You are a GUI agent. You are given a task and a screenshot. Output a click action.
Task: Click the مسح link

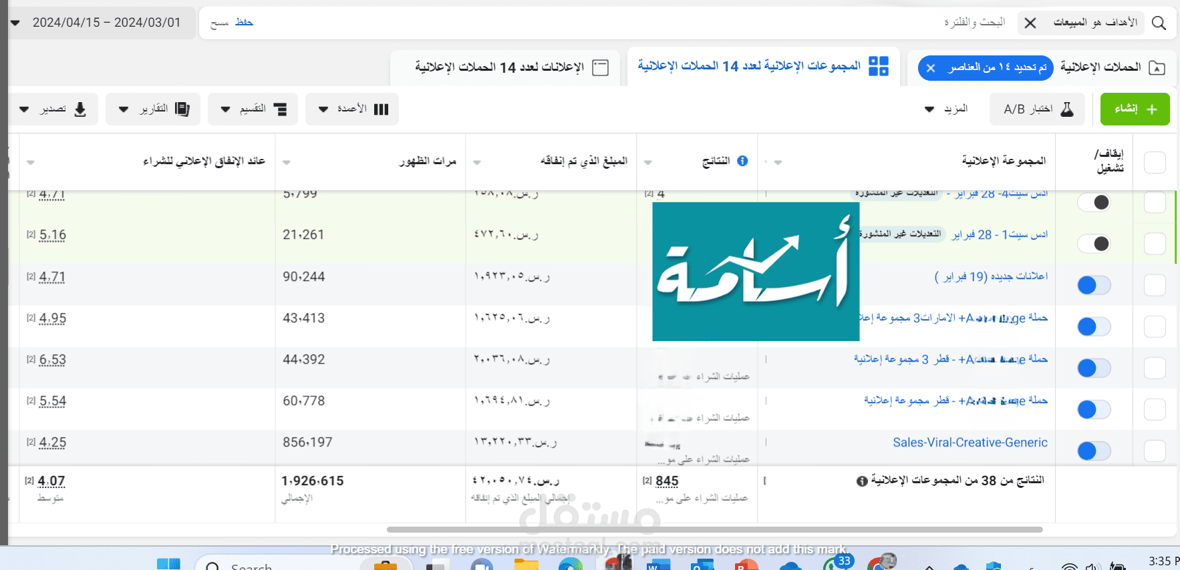point(219,23)
